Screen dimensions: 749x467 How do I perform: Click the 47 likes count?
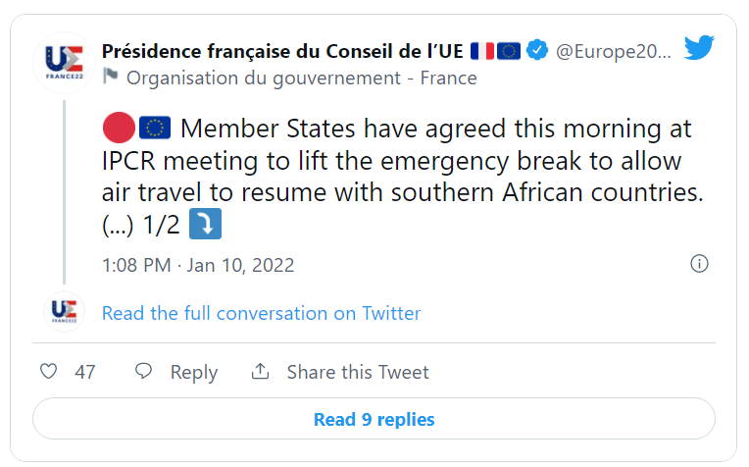coord(85,373)
